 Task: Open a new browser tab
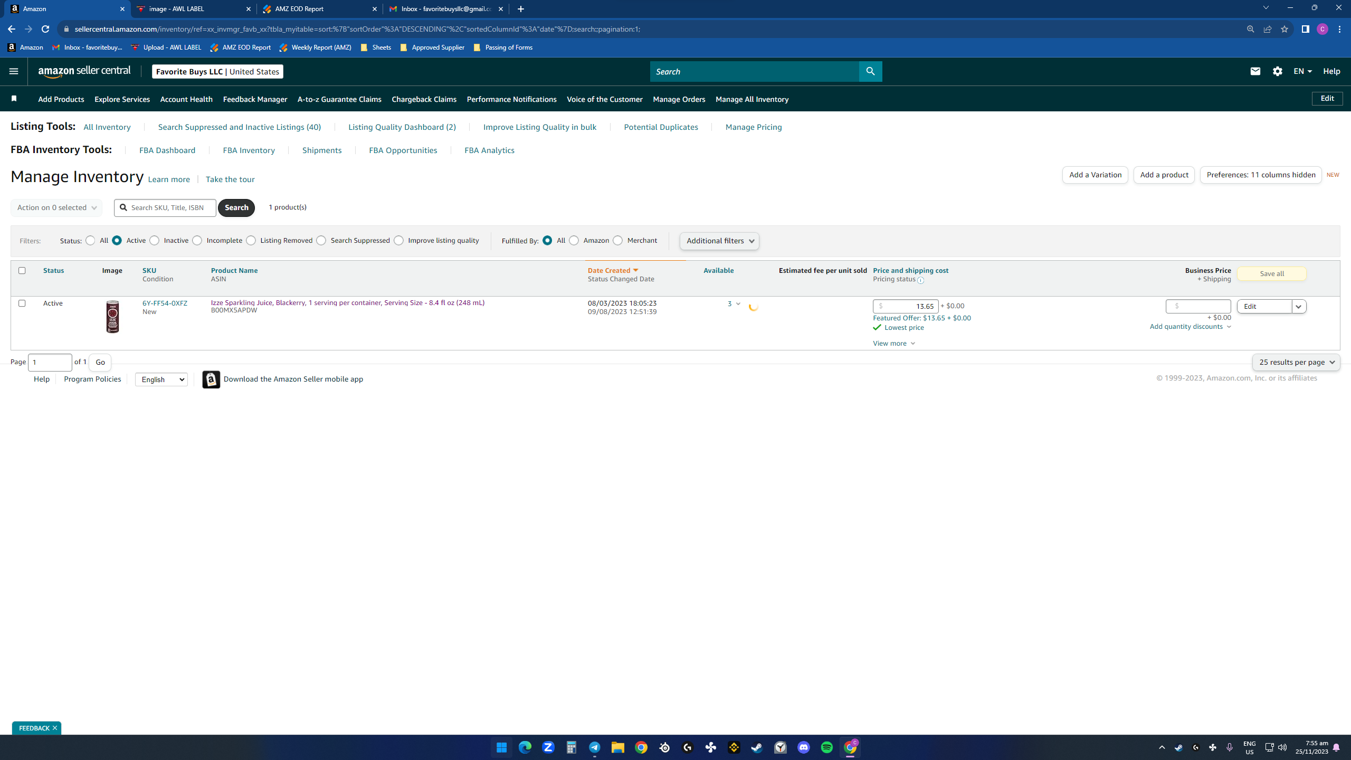(x=521, y=9)
